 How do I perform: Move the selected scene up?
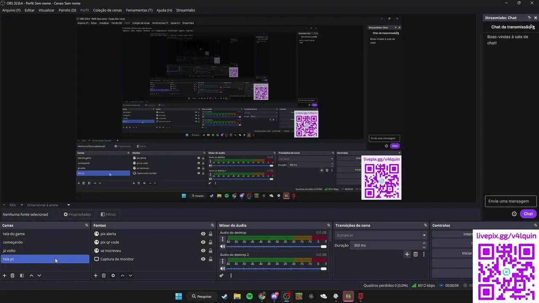[x=31, y=276]
